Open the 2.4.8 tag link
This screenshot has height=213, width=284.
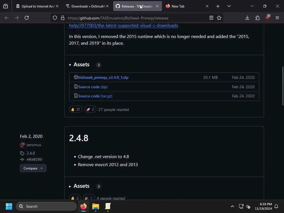(31, 153)
